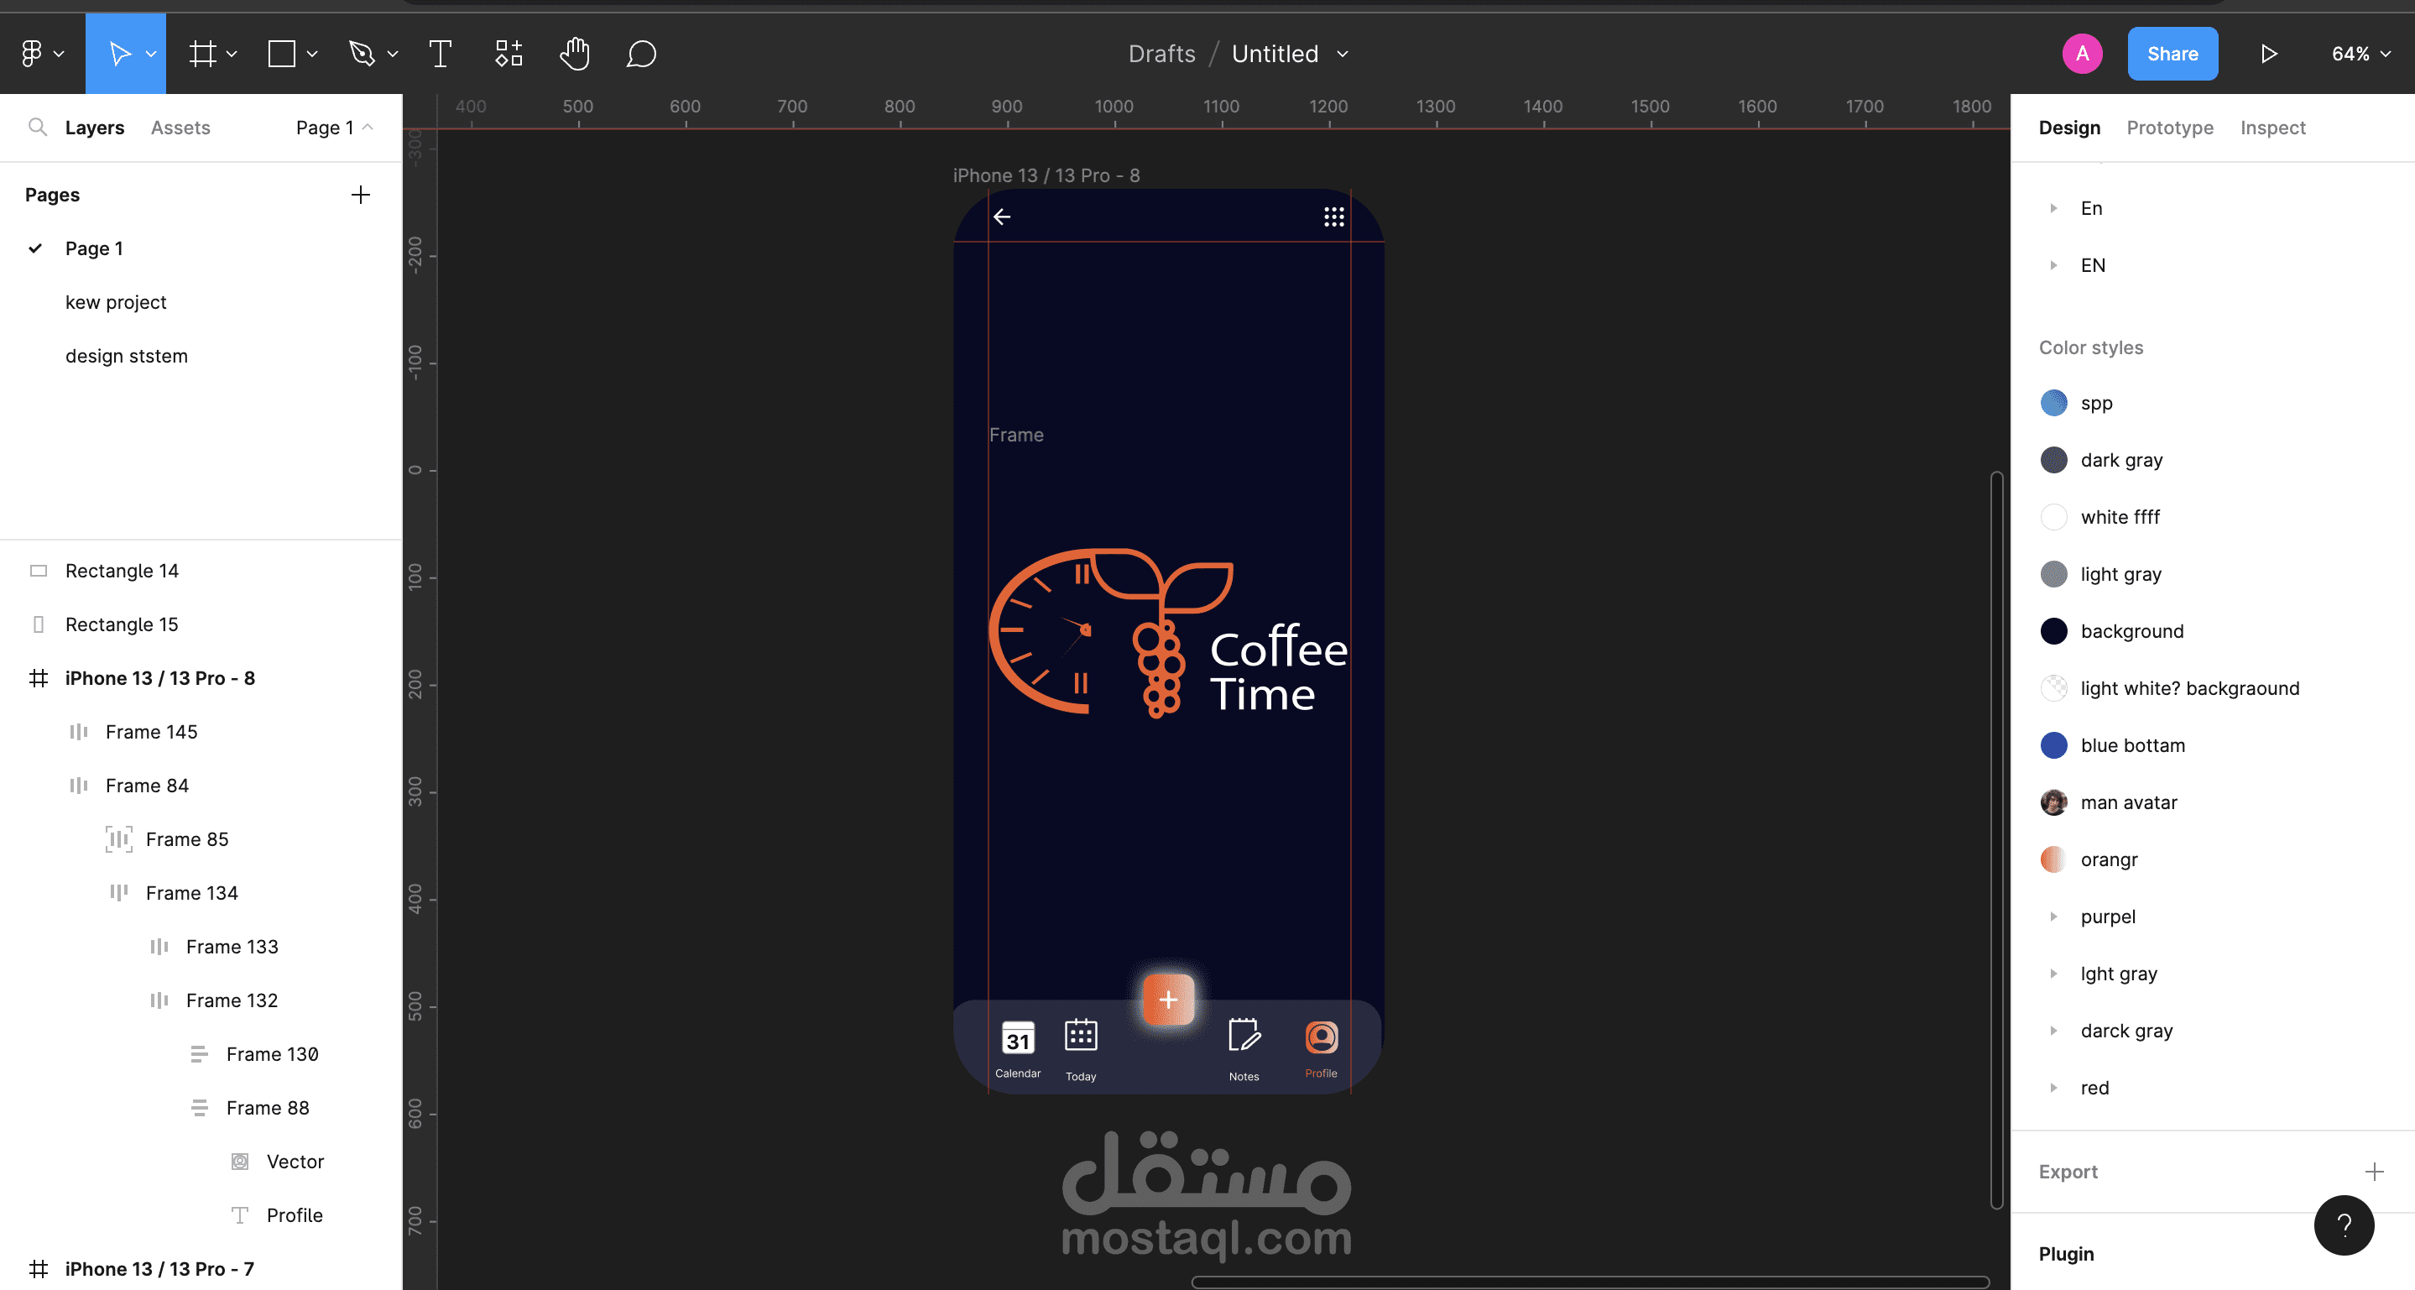Select the checked Page 1 entry
Viewport: 2415px width, 1290px height.
[x=94, y=248]
